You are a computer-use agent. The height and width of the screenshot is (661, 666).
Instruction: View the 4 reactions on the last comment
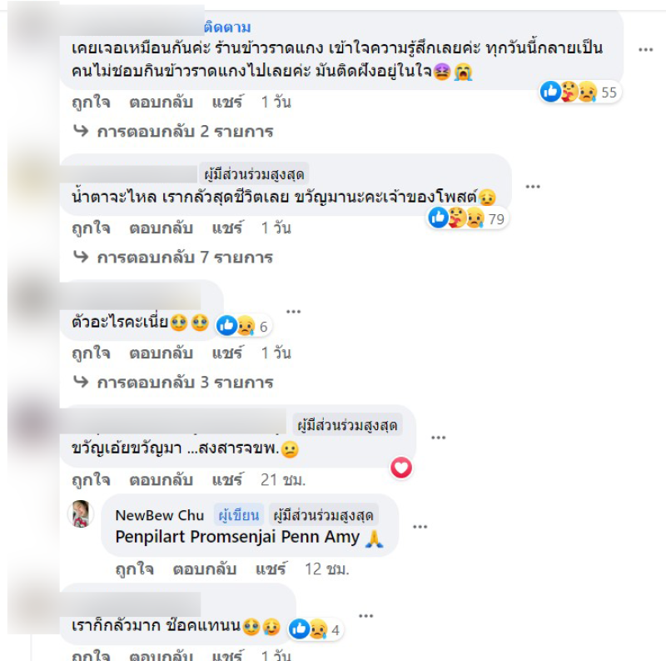(316, 629)
